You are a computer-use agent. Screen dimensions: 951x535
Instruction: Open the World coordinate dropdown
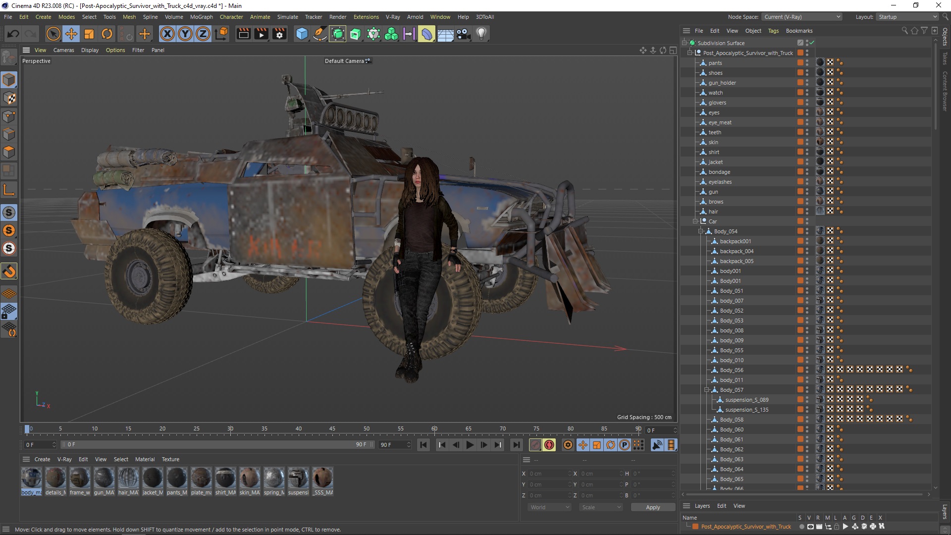pyautogui.click(x=549, y=507)
